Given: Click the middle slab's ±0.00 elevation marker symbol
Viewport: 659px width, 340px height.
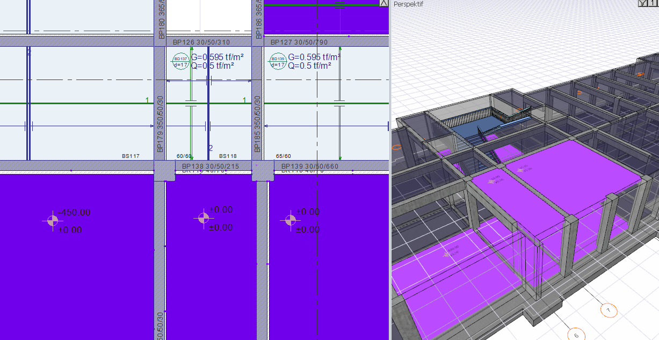Looking at the screenshot, I should click(x=202, y=218).
